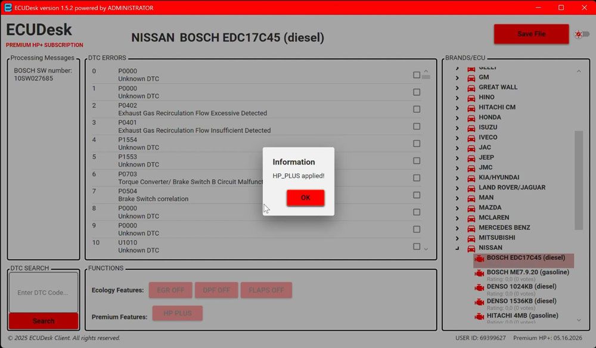Click the engine icon beside DENSO 1024KB (diesel)
The image size is (596, 348).
click(x=480, y=287)
